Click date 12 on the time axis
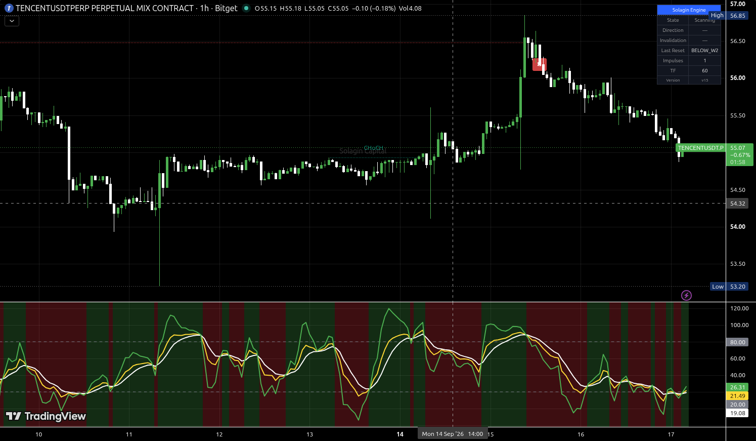The width and height of the screenshot is (756, 441). (x=219, y=434)
